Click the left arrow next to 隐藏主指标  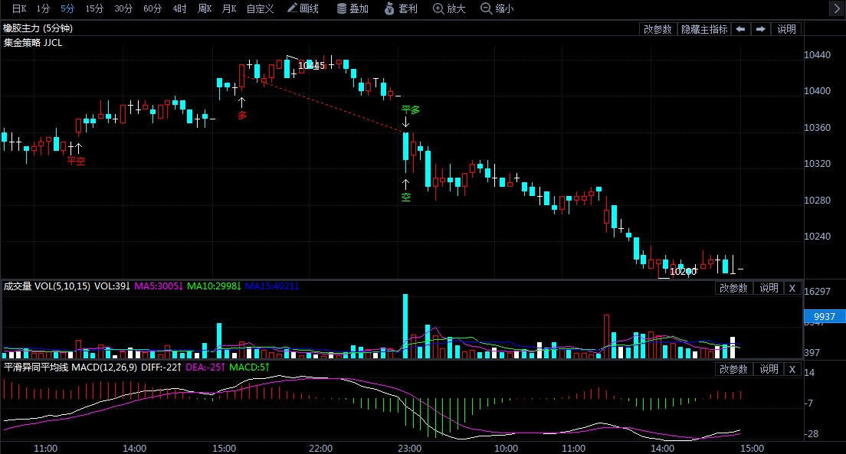(741, 29)
